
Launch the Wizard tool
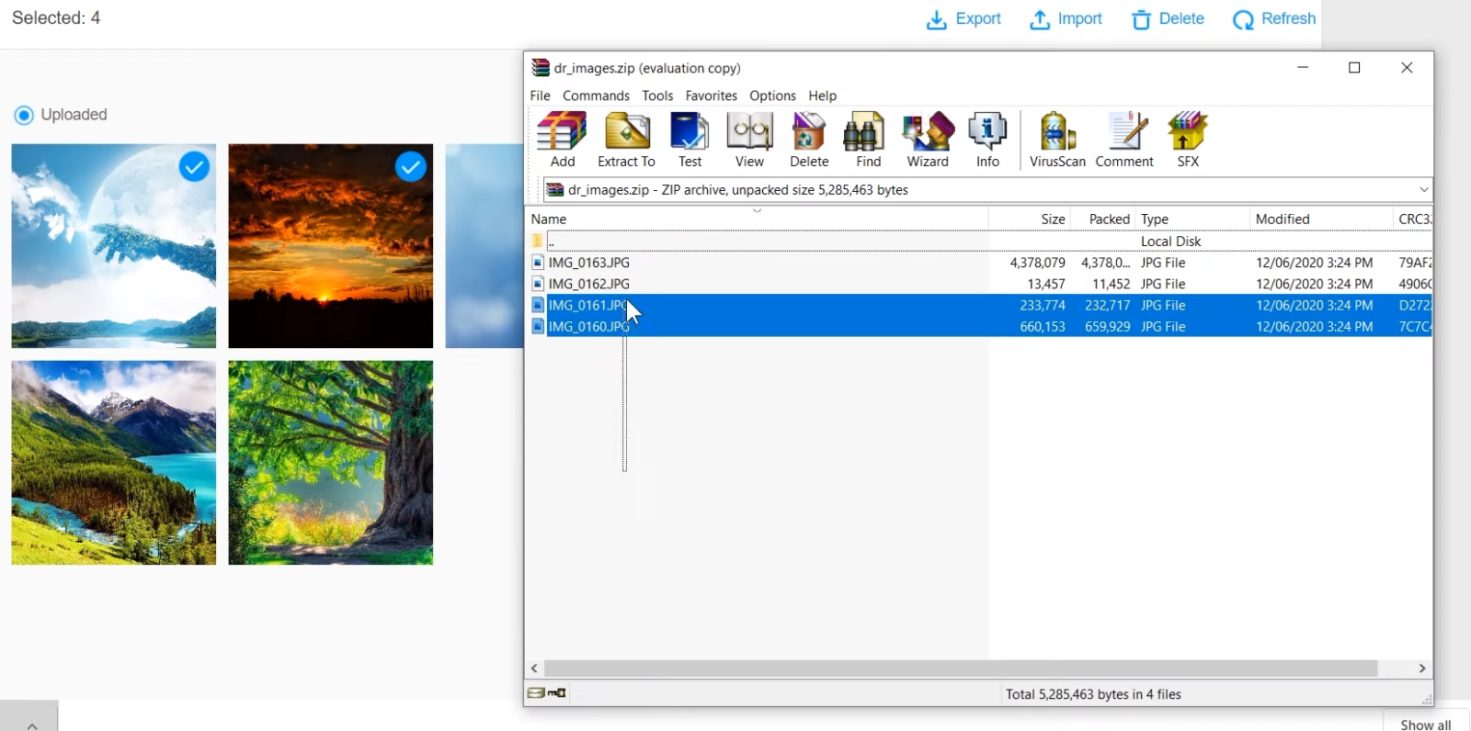(x=928, y=140)
